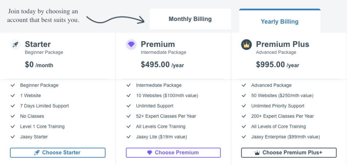The width and height of the screenshot is (347, 165).
Task: Click the Starter plan heading
Action: pos(38,44)
